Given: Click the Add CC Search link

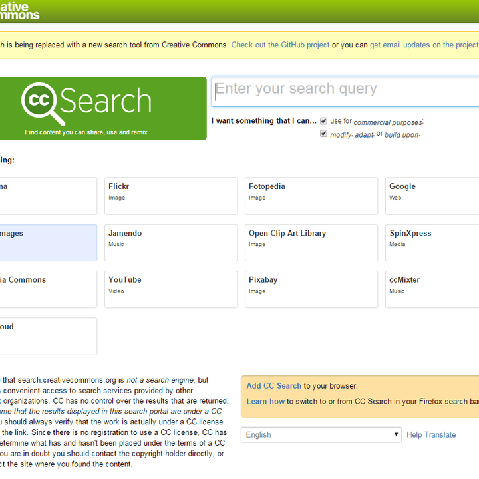Looking at the screenshot, I should tap(273, 386).
